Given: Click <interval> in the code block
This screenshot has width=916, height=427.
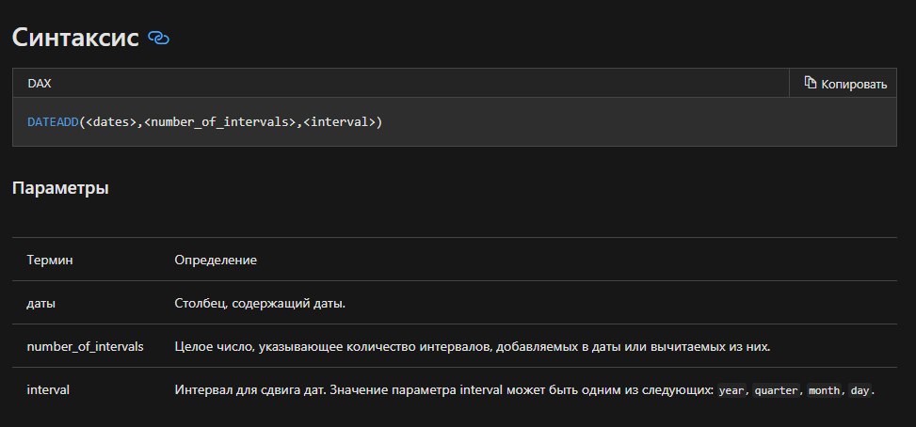Looking at the screenshot, I should [x=340, y=122].
